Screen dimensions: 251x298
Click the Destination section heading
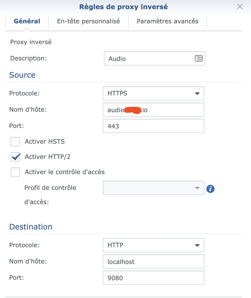[31, 227]
